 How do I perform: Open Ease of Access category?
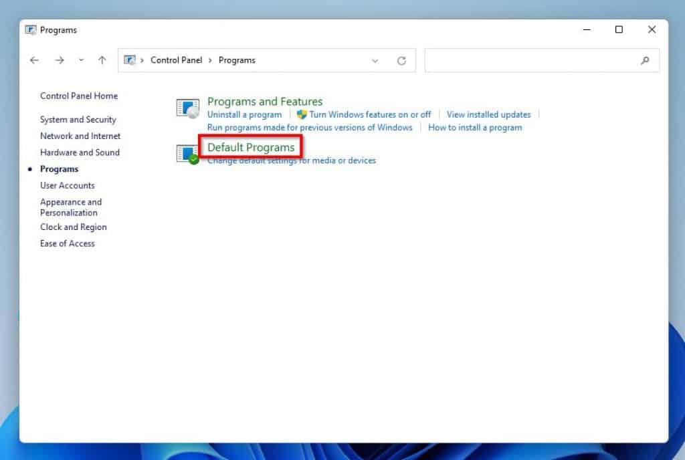point(68,243)
